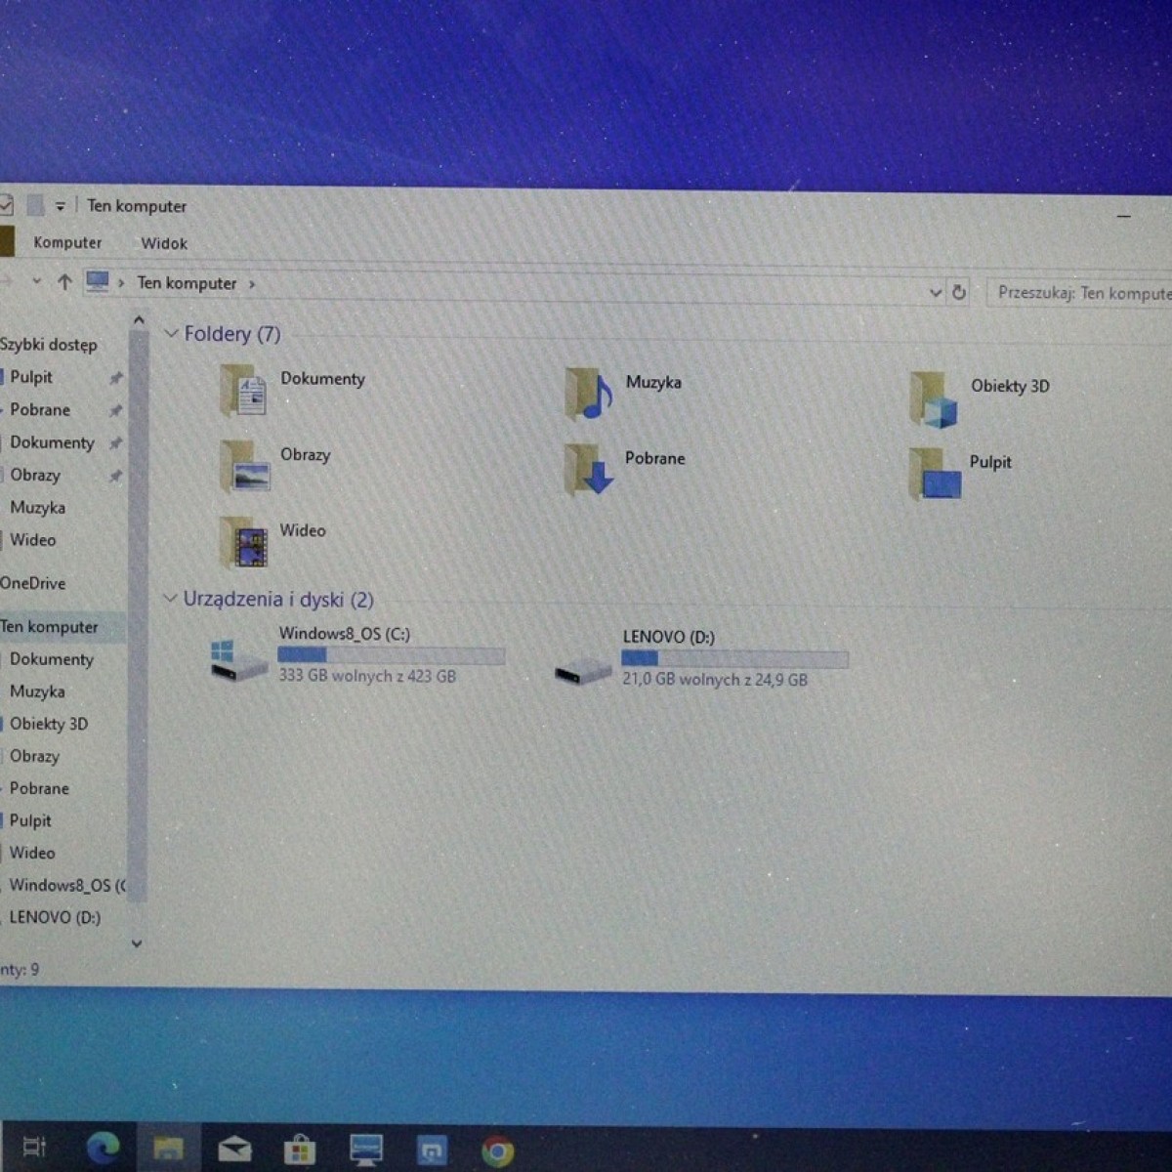Open the address bar history dropdown

pyautogui.click(x=935, y=291)
